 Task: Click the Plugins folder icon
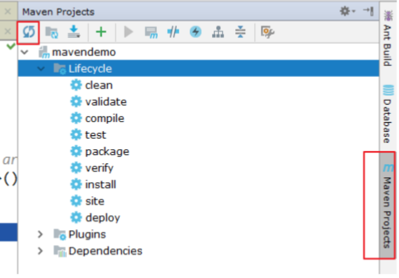point(60,235)
